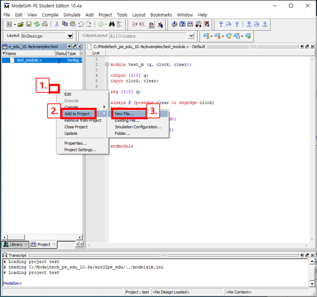Click the Compile All icon
317x297 pixels.
(190, 24)
